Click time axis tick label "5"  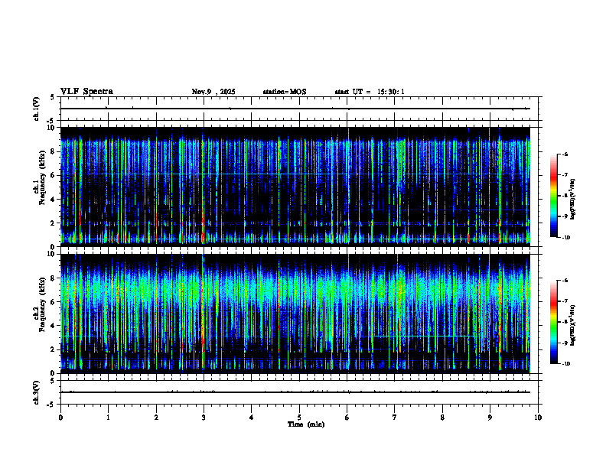299,418
